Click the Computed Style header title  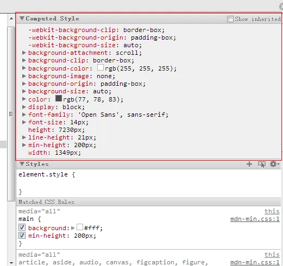point(52,18)
